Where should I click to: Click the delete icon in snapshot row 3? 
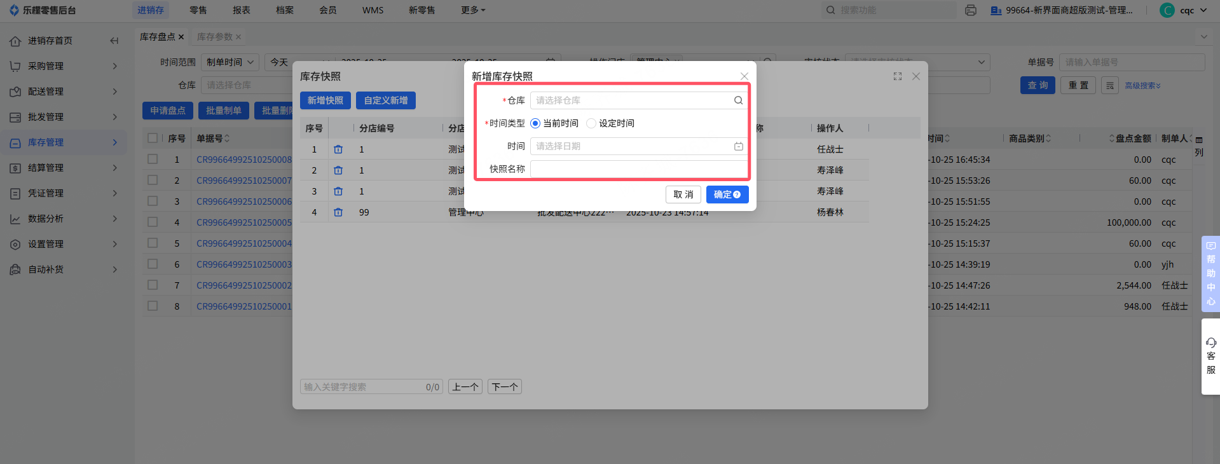click(x=338, y=191)
